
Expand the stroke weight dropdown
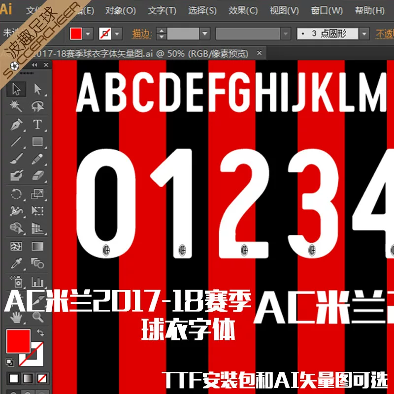[205, 33]
